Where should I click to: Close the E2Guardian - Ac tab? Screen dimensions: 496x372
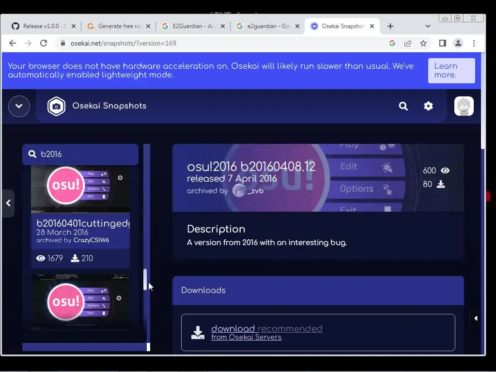point(223,26)
